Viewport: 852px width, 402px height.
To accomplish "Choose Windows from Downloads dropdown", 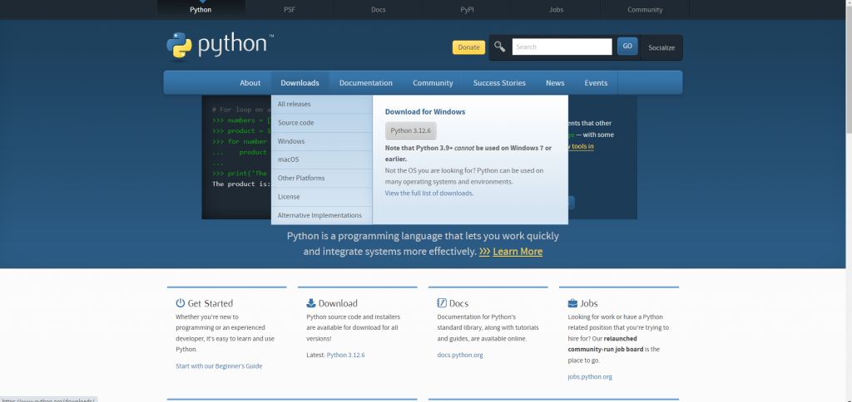I will tap(322, 141).
